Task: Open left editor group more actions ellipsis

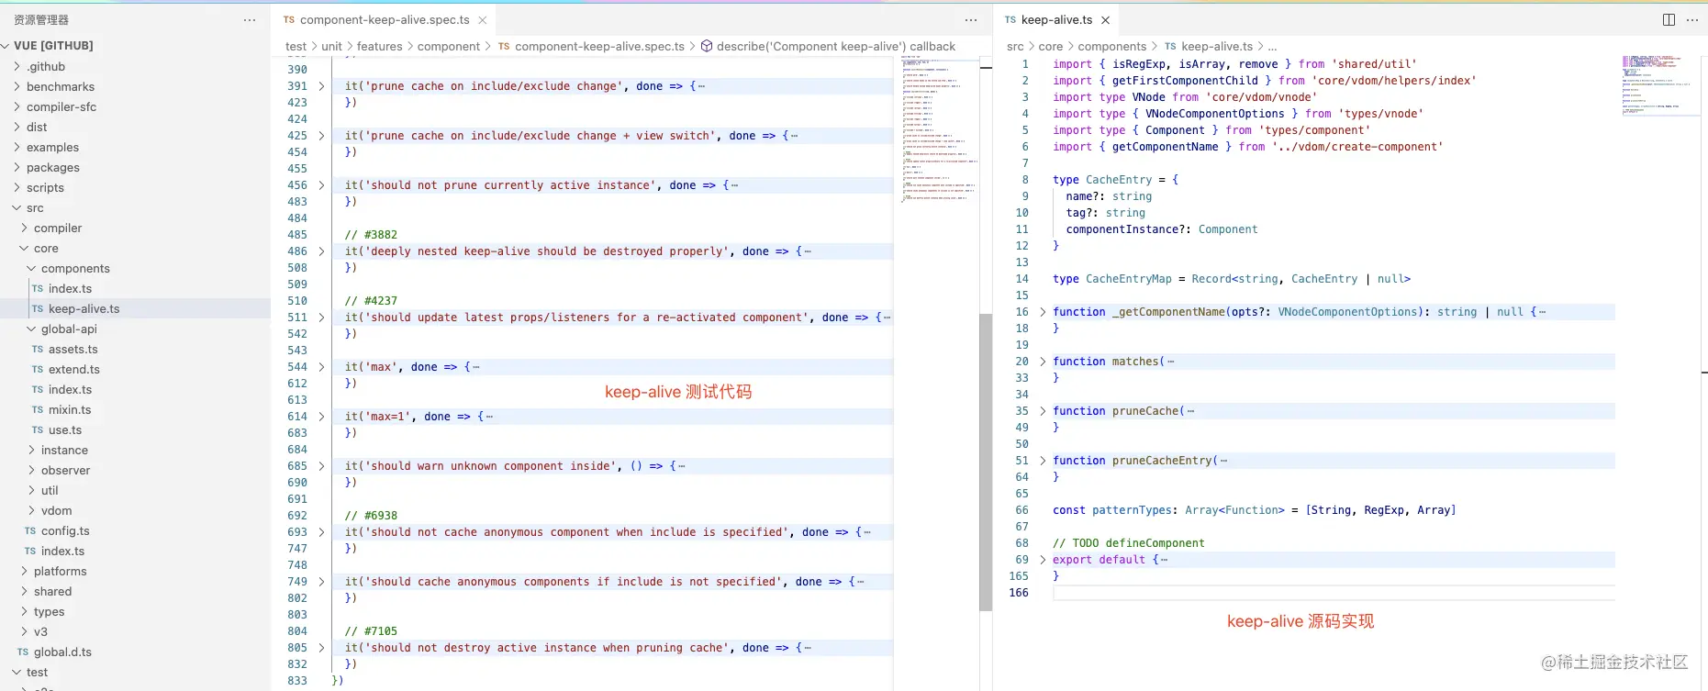Action: [971, 19]
